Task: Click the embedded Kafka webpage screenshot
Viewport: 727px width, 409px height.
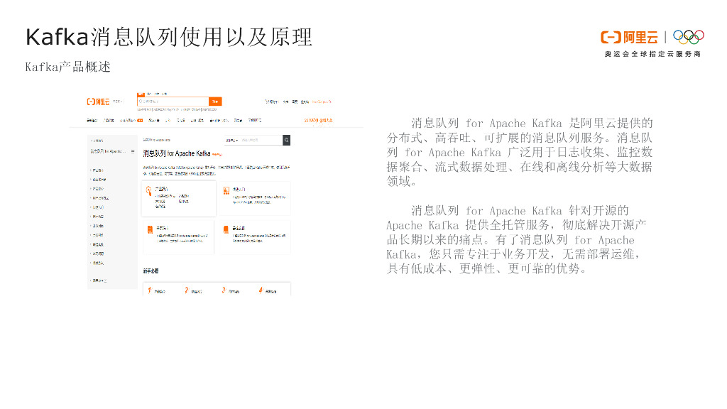Action: coord(217,193)
